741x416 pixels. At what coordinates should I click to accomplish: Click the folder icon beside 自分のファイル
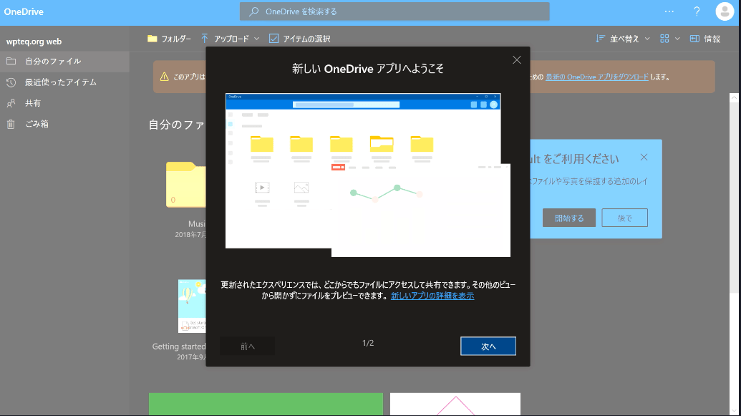pos(11,61)
